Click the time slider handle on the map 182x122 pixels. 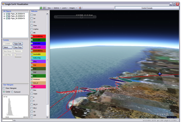[x=81, y=17]
